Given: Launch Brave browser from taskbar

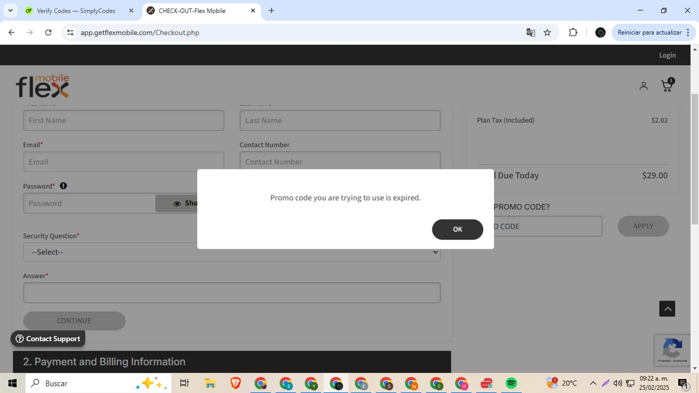Looking at the screenshot, I should (x=235, y=383).
